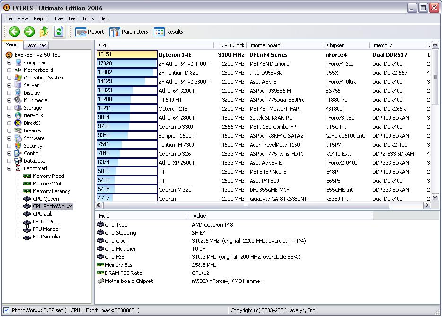Click the Security shield icon
The image size is (442, 317).
(18, 146)
